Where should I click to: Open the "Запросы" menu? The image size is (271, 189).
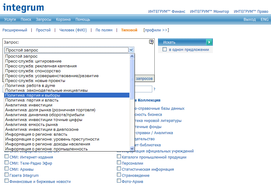click(44, 20)
